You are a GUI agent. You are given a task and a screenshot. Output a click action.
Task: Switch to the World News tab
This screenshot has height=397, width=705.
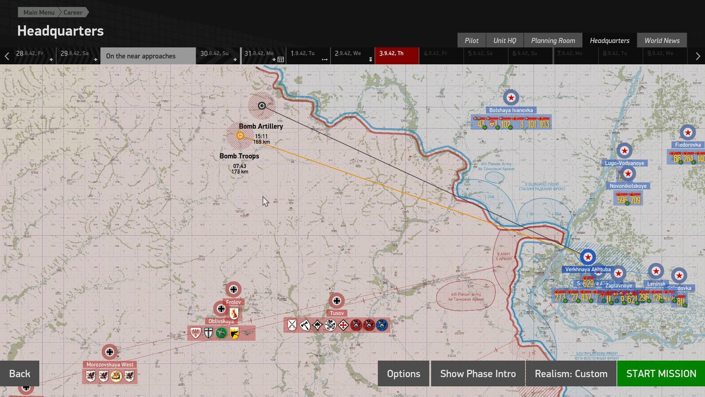click(662, 40)
